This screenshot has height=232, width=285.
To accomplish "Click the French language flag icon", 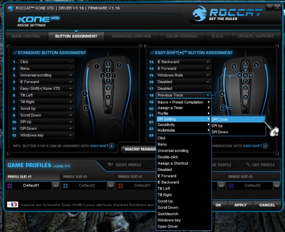I will click(x=12, y=204).
